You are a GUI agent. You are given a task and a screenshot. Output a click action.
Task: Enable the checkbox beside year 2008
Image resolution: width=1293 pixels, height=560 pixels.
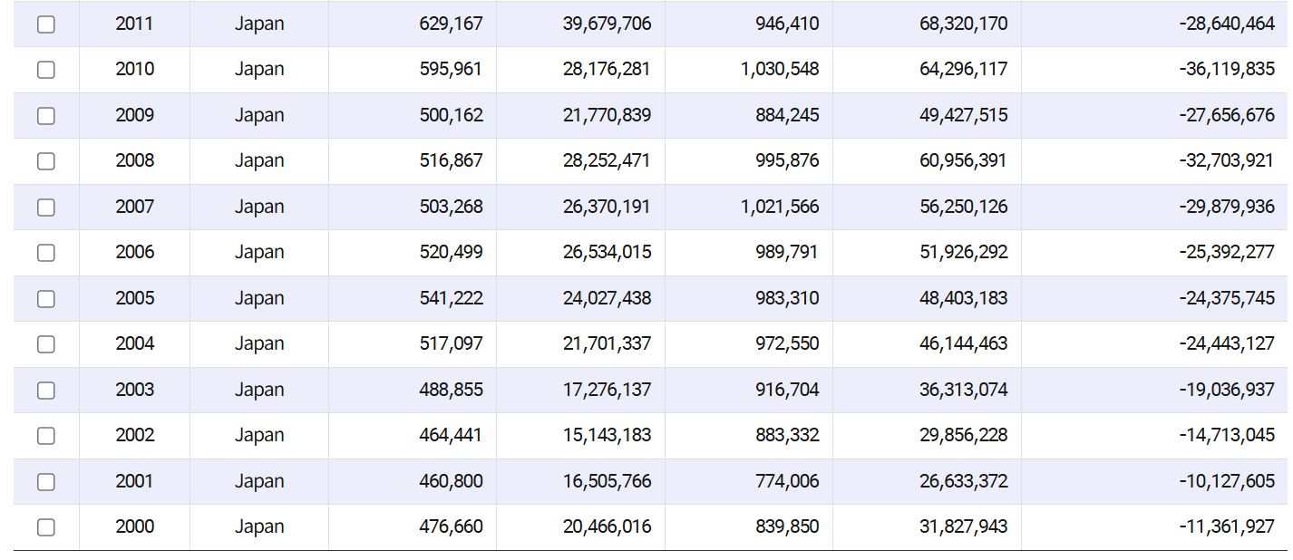46,161
